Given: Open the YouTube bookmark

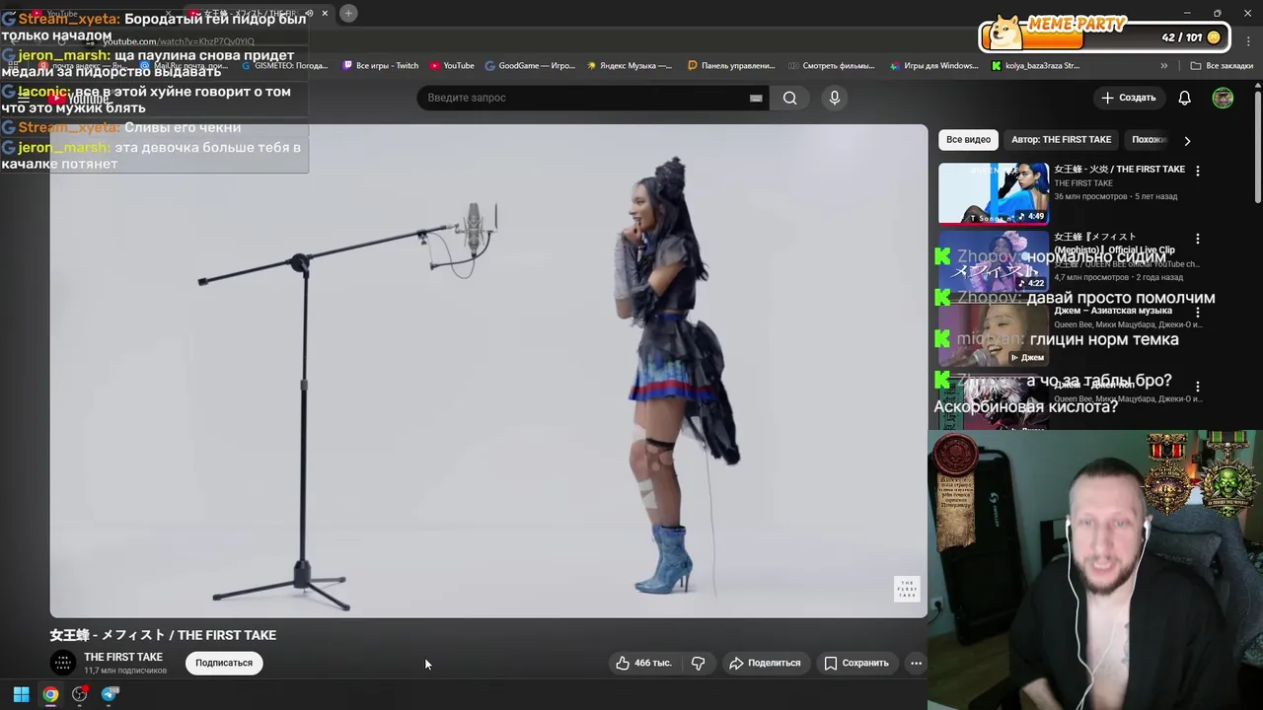Looking at the screenshot, I should [452, 66].
